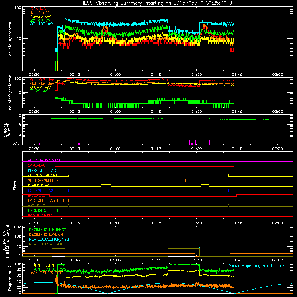Click the 01:45 time tick under MeV panel
Viewport: 297px width, 297px height.
[237, 112]
